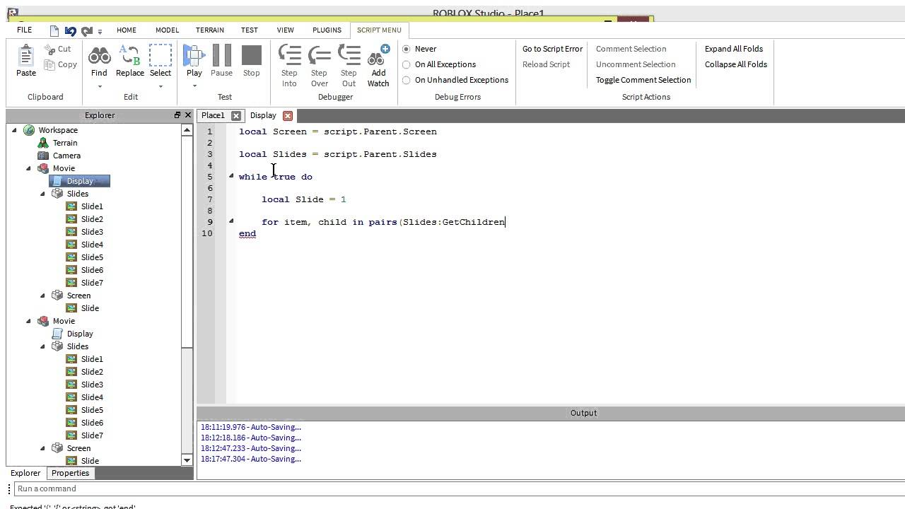
Task: Click Collapse All Folds
Action: (736, 64)
